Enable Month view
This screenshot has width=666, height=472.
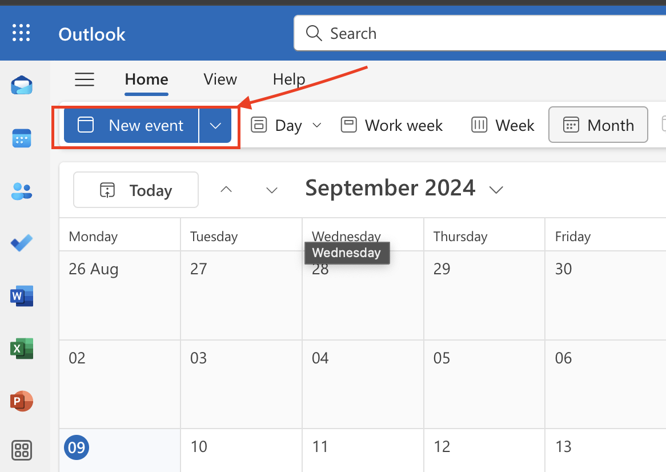point(598,125)
